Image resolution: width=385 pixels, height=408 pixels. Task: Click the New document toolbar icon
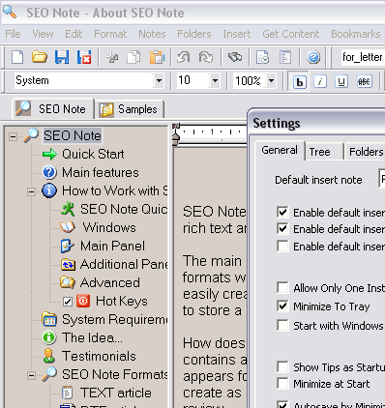coord(17,57)
